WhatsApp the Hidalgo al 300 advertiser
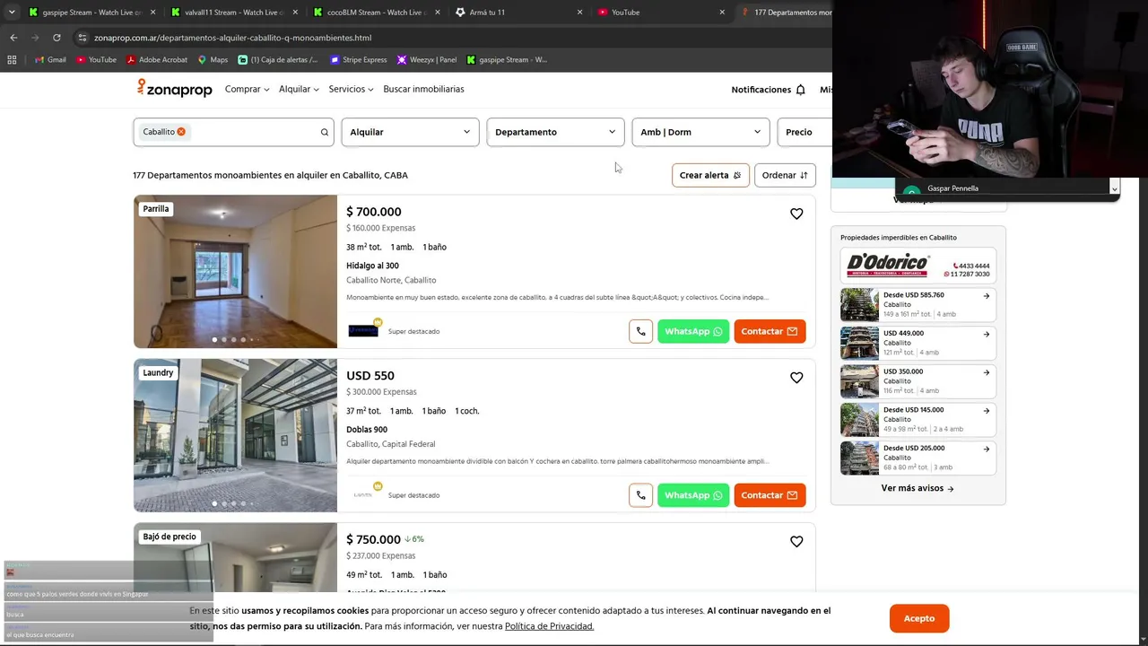 coord(693,331)
